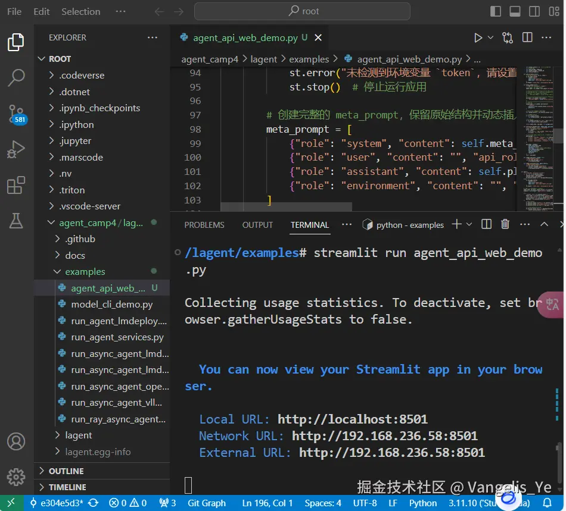The image size is (566, 511).
Task: Open the Extensions view
Action: coord(16,186)
